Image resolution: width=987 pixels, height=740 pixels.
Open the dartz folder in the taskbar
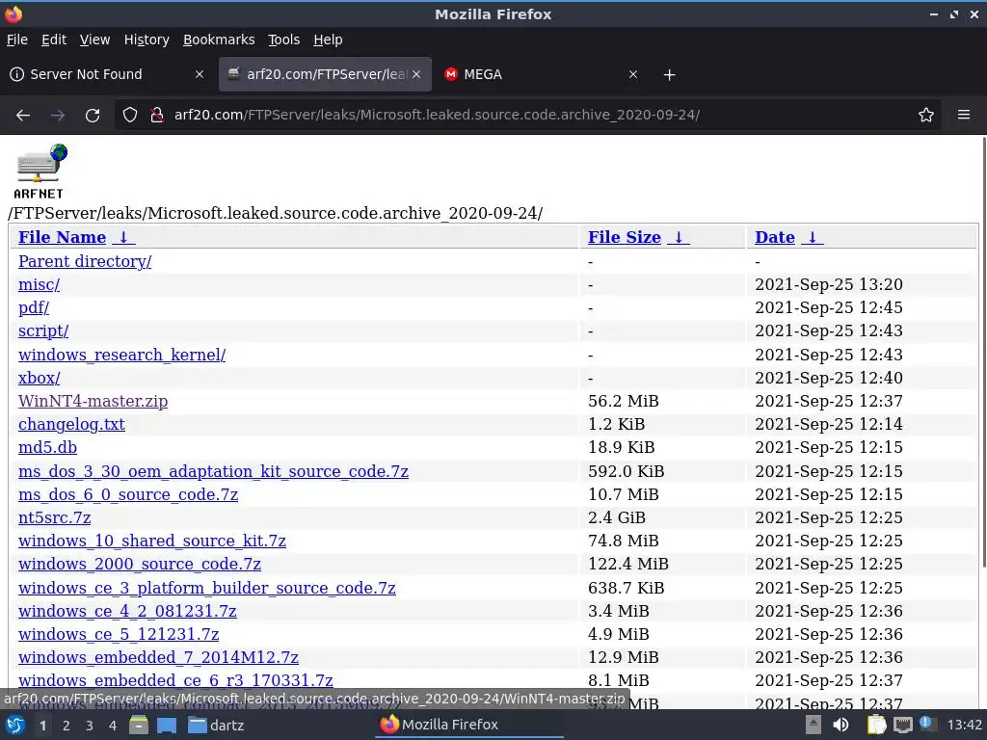(x=217, y=726)
